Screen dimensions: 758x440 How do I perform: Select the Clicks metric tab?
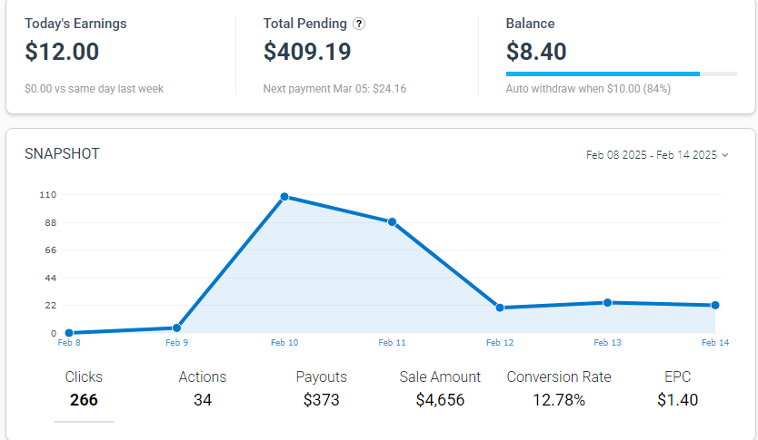tap(84, 388)
